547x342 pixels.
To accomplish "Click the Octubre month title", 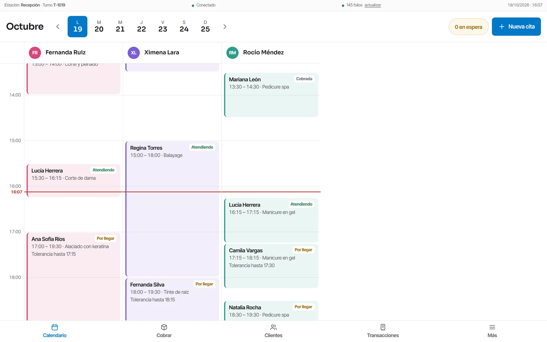I will [25, 27].
